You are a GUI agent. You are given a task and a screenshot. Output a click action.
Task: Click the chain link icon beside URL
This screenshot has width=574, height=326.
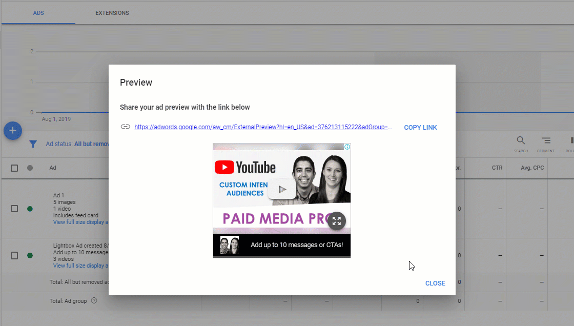[125, 127]
